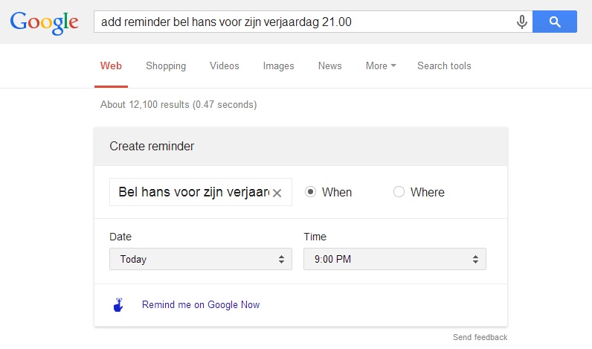Click the Time dropdown arrows icon
This screenshot has height=349, width=592.
point(475,259)
